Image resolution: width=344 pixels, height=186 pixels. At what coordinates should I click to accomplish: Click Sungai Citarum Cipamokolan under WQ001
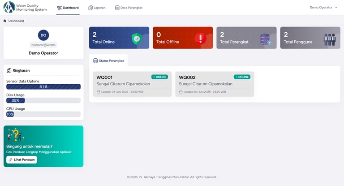(123, 84)
